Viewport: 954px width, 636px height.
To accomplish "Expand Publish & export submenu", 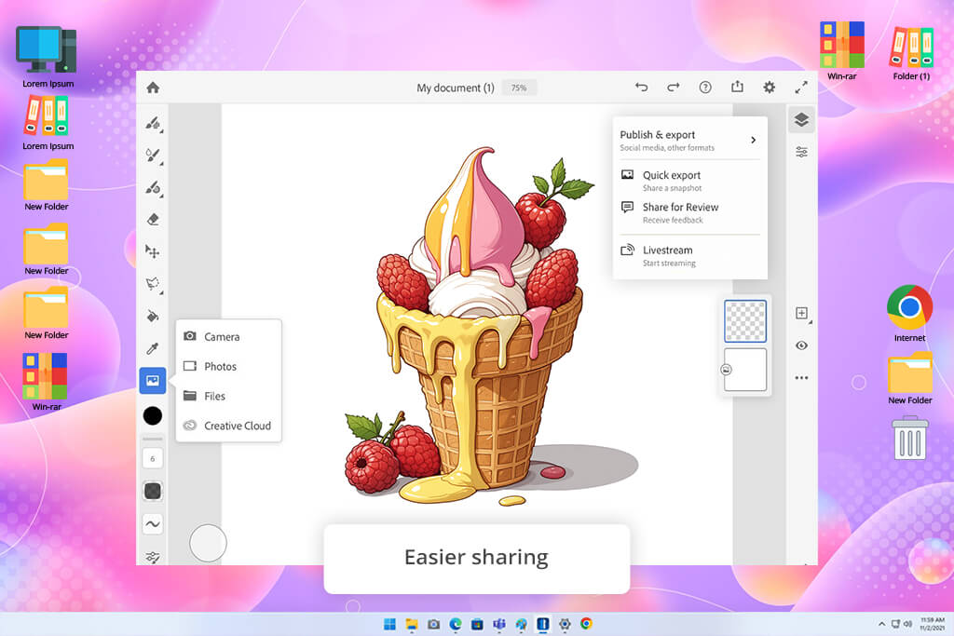I will coord(753,141).
